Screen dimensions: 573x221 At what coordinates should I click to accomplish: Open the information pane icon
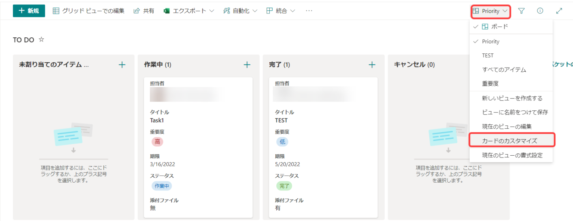click(x=540, y=11)
